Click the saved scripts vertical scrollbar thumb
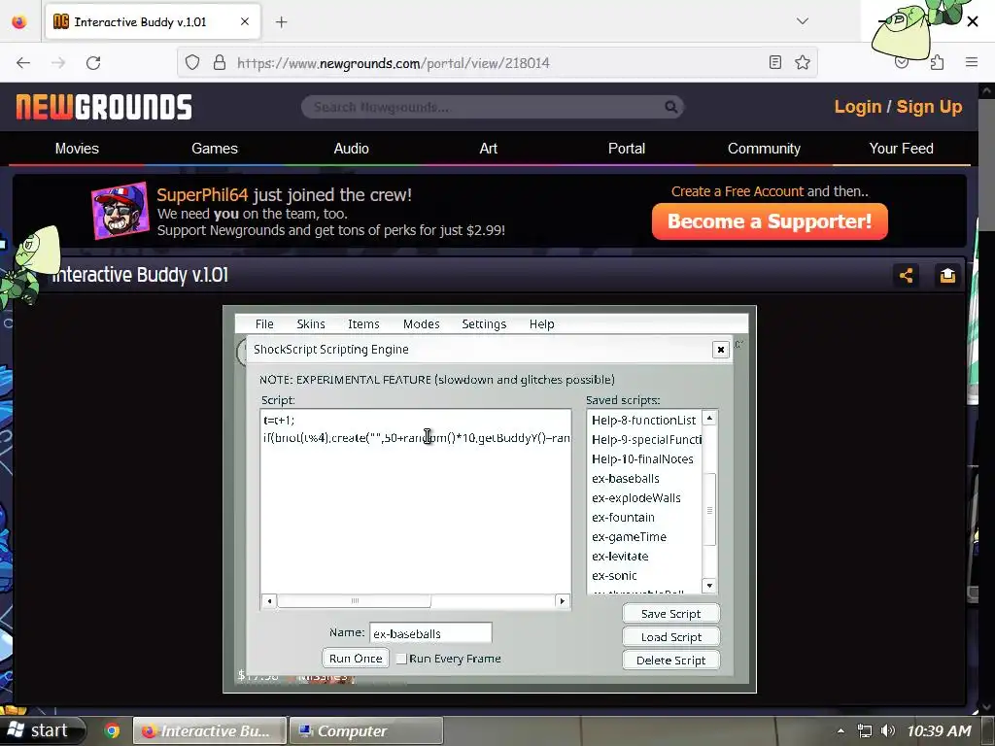Viewport: 995px width, 746px height. point(710,509)
